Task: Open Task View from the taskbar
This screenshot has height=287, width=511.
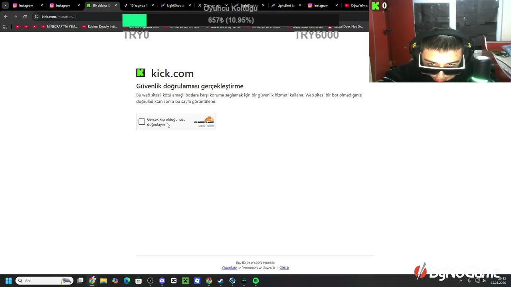Action: (80, 281)
